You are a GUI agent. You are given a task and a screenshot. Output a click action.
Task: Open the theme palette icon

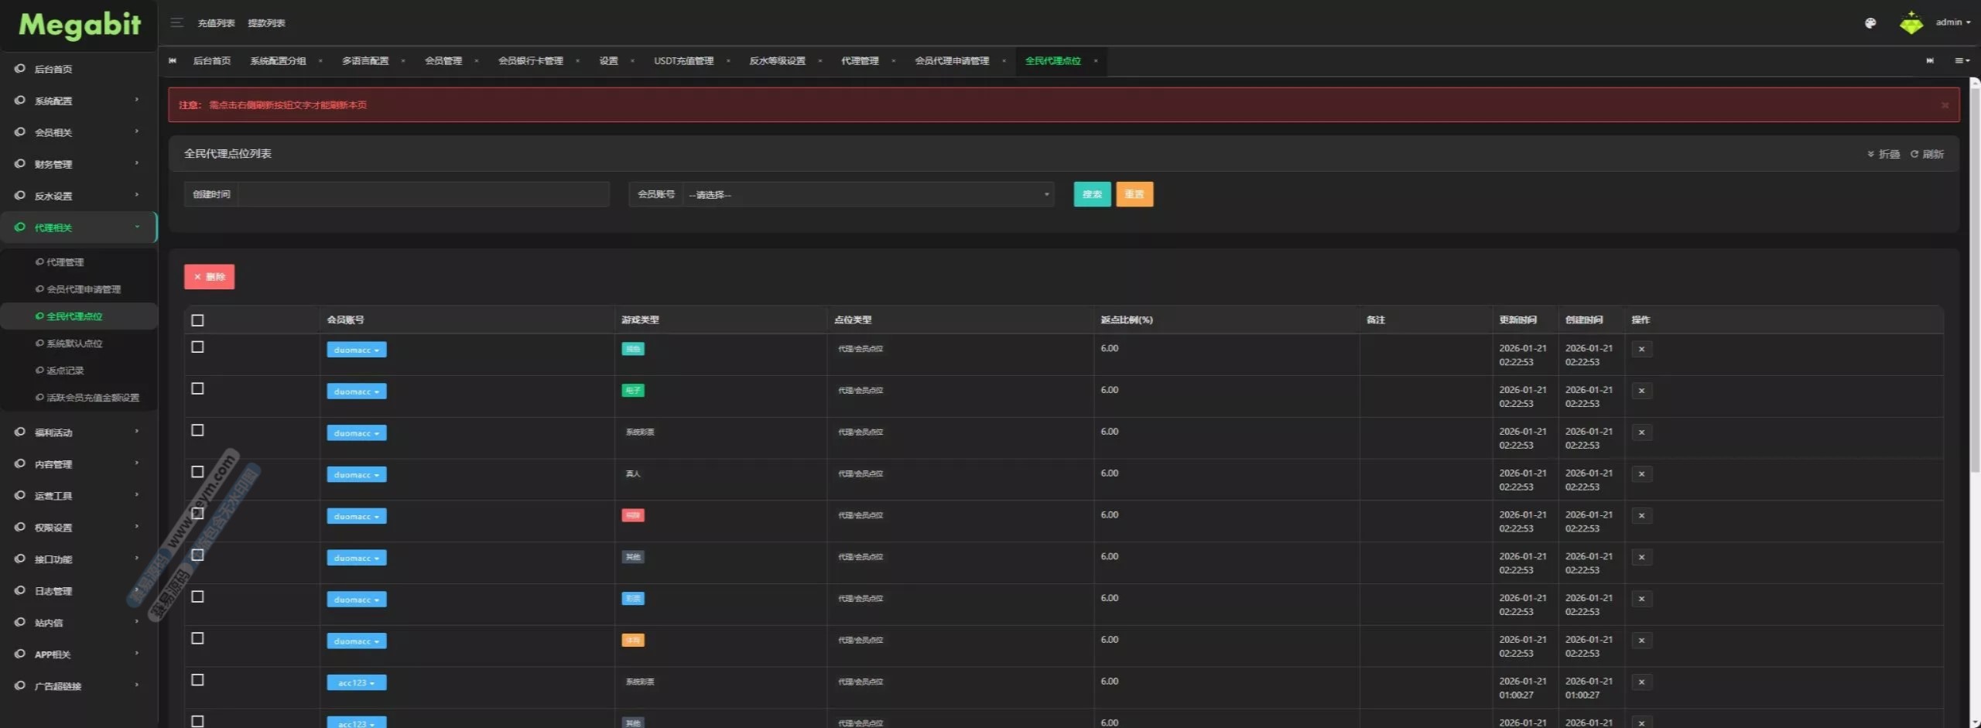tap(1870, 23)
